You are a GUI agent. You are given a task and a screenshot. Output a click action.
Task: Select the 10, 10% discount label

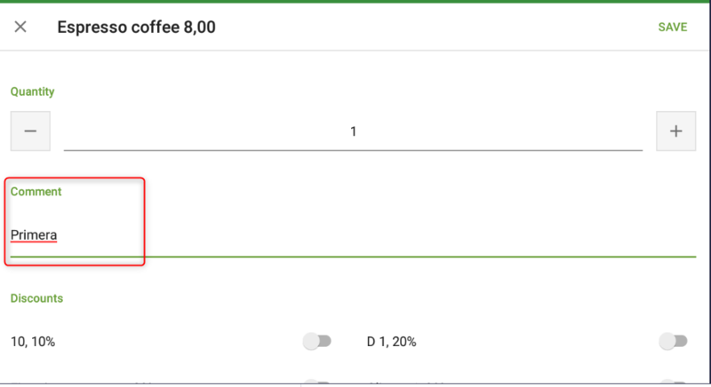tap(33, 341)
